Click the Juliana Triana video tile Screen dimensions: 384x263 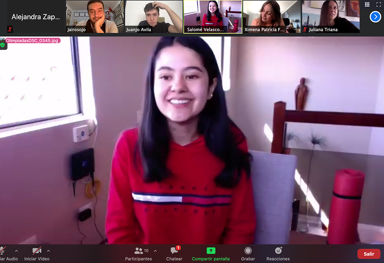click(330, 16)
